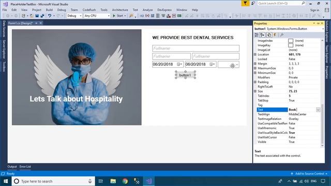
Task: Open the Solution Explorer side tab
Action: 327,31
